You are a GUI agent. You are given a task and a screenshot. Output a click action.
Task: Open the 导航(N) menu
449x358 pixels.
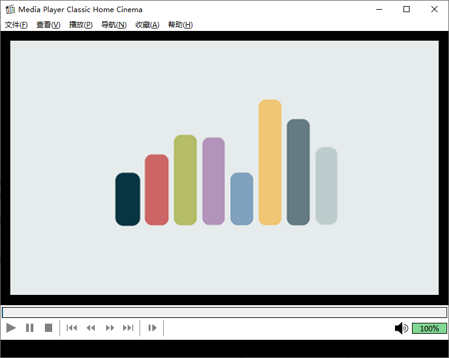(x=113, y=25)
